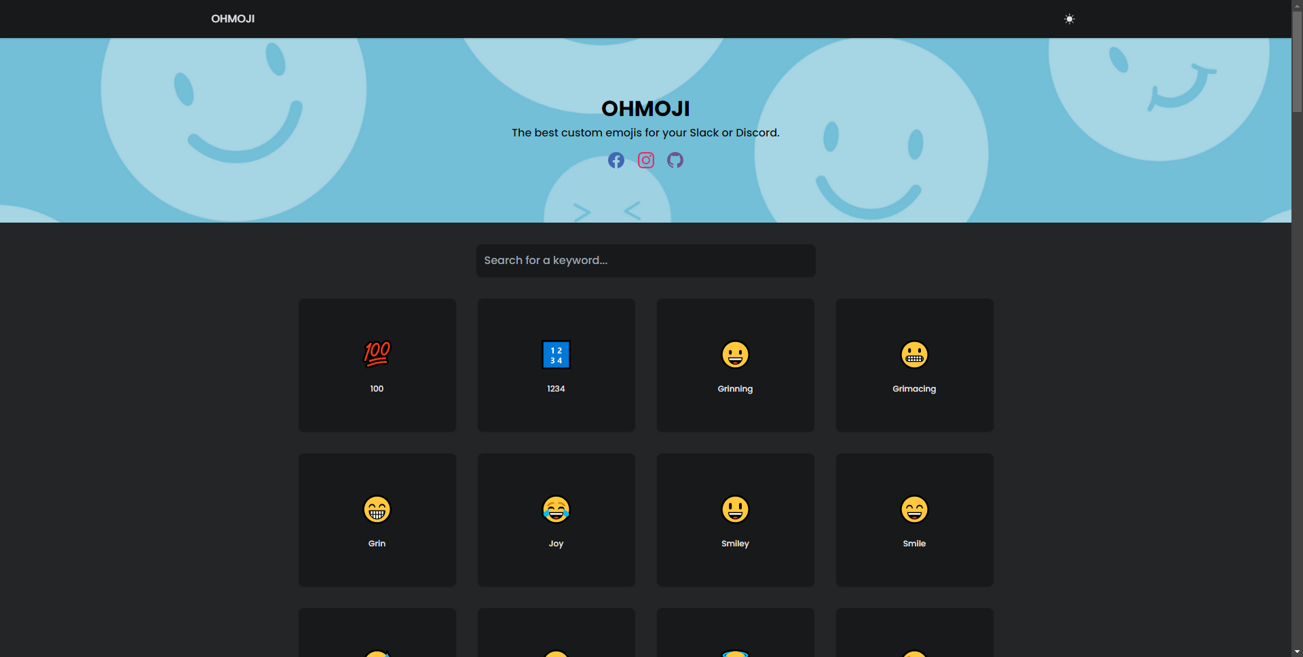The image size is (1303, 657).
Task: Click the 'Grin' card label
Action: pyautogui.click(x=377, y=544)
